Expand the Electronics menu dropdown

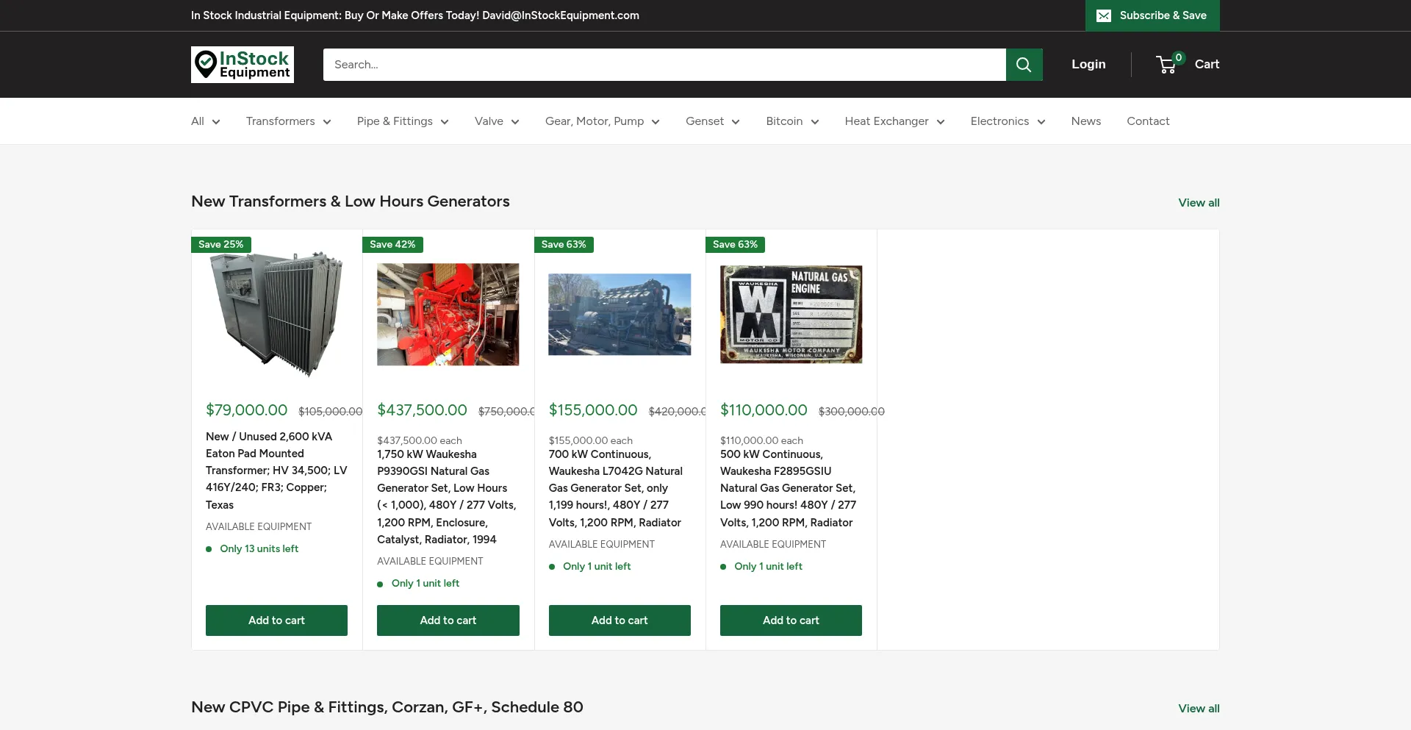click(x=1008, y=121)
